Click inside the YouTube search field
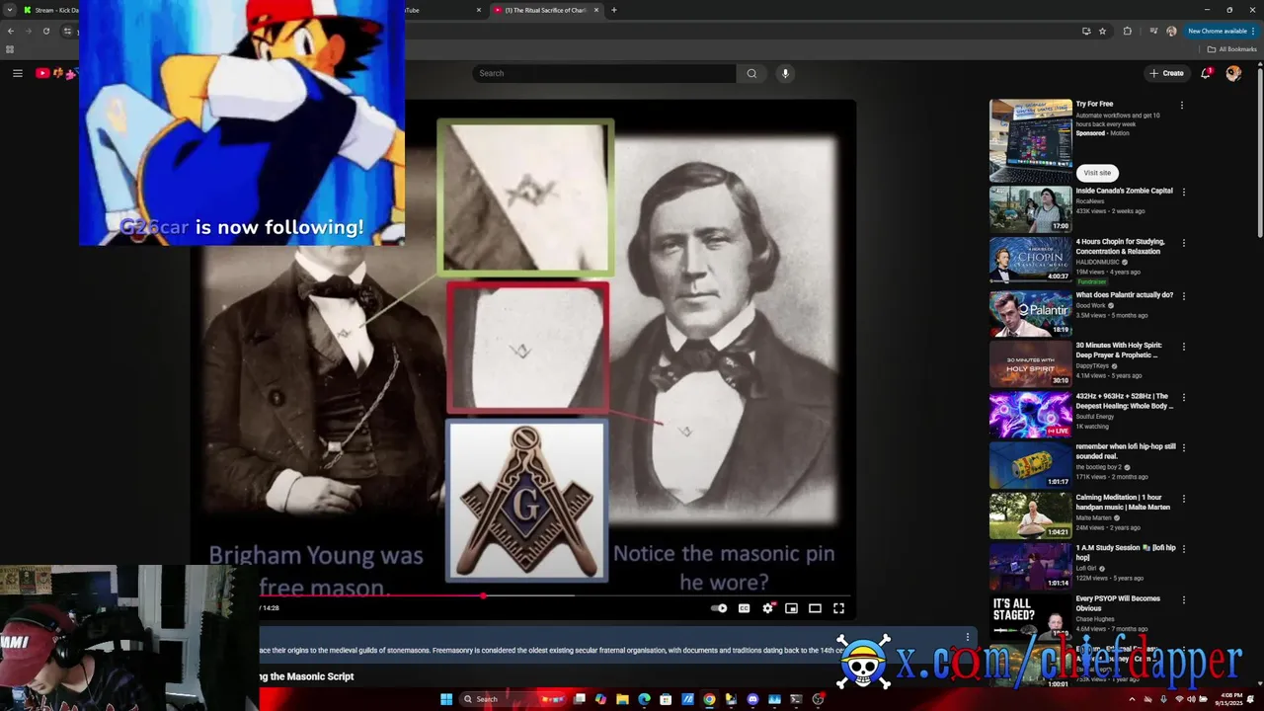This screenshot has width=1264, height=711. 604,73
